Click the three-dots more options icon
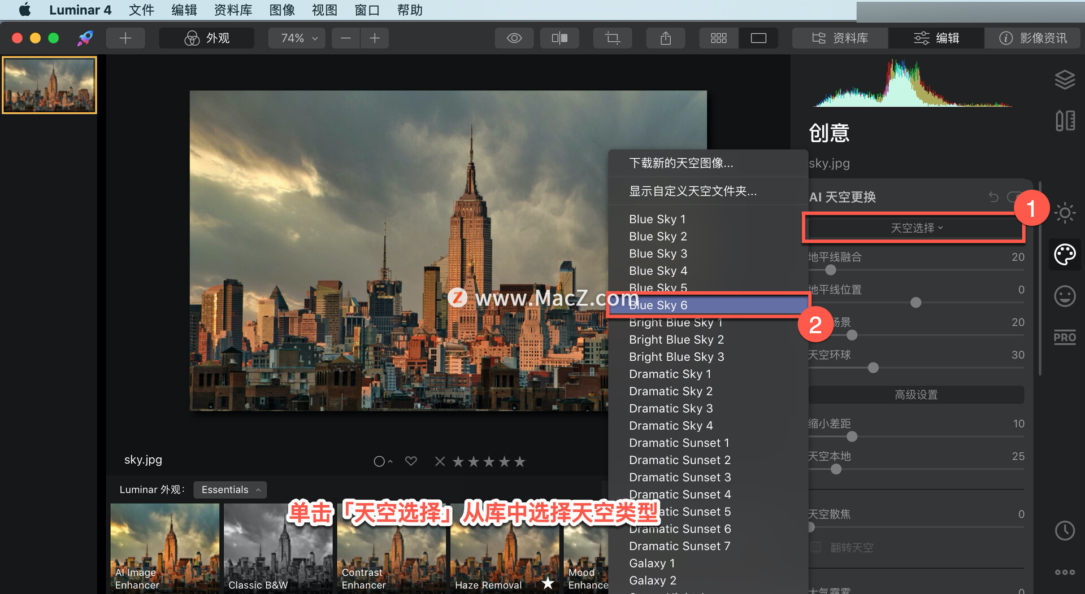This screenshot has width=1085, height=594. point(1065,572)
